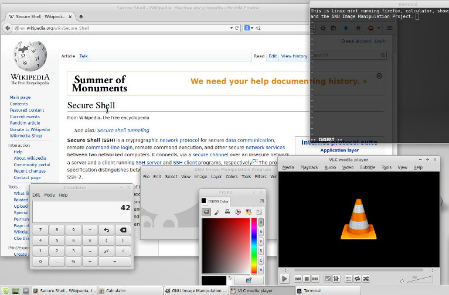Screen dimensions: 449x295
Task: Click the x² square button on calculator
Action: 107,251
